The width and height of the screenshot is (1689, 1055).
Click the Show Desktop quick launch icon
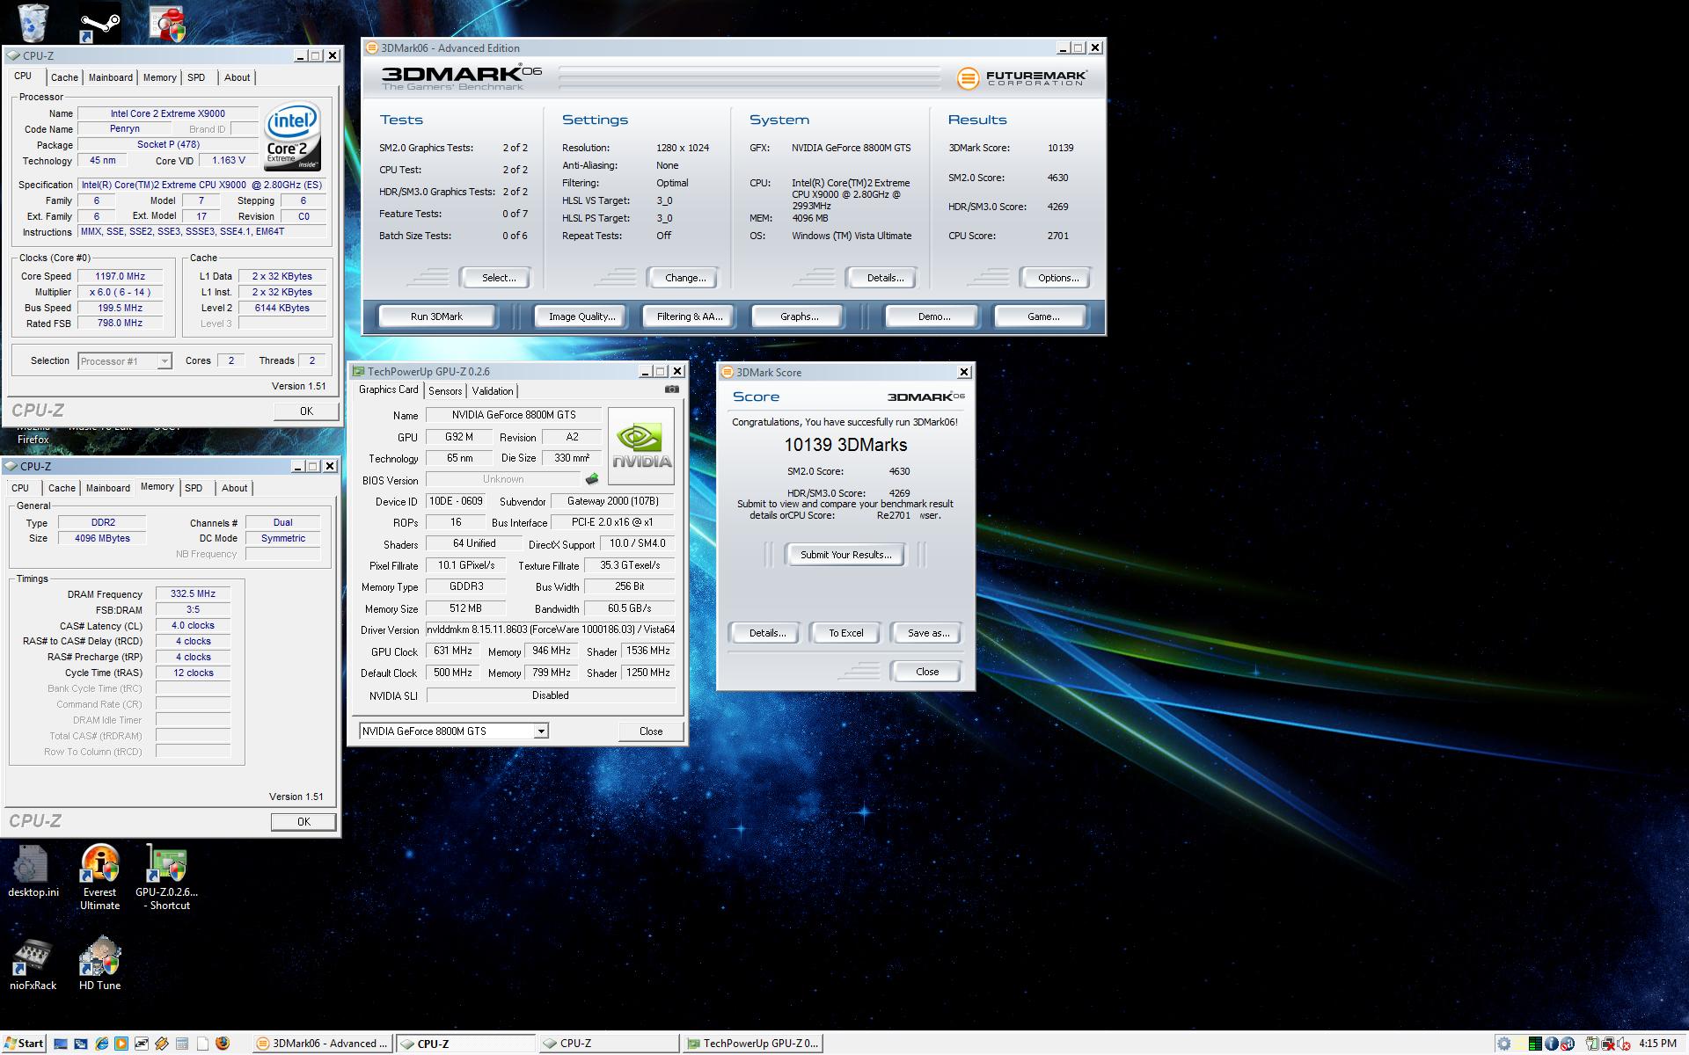click(x=61, y=1044)
